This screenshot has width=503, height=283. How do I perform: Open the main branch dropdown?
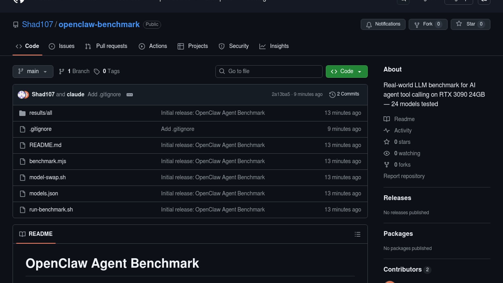pyautogui.click(x=33, y=71)
